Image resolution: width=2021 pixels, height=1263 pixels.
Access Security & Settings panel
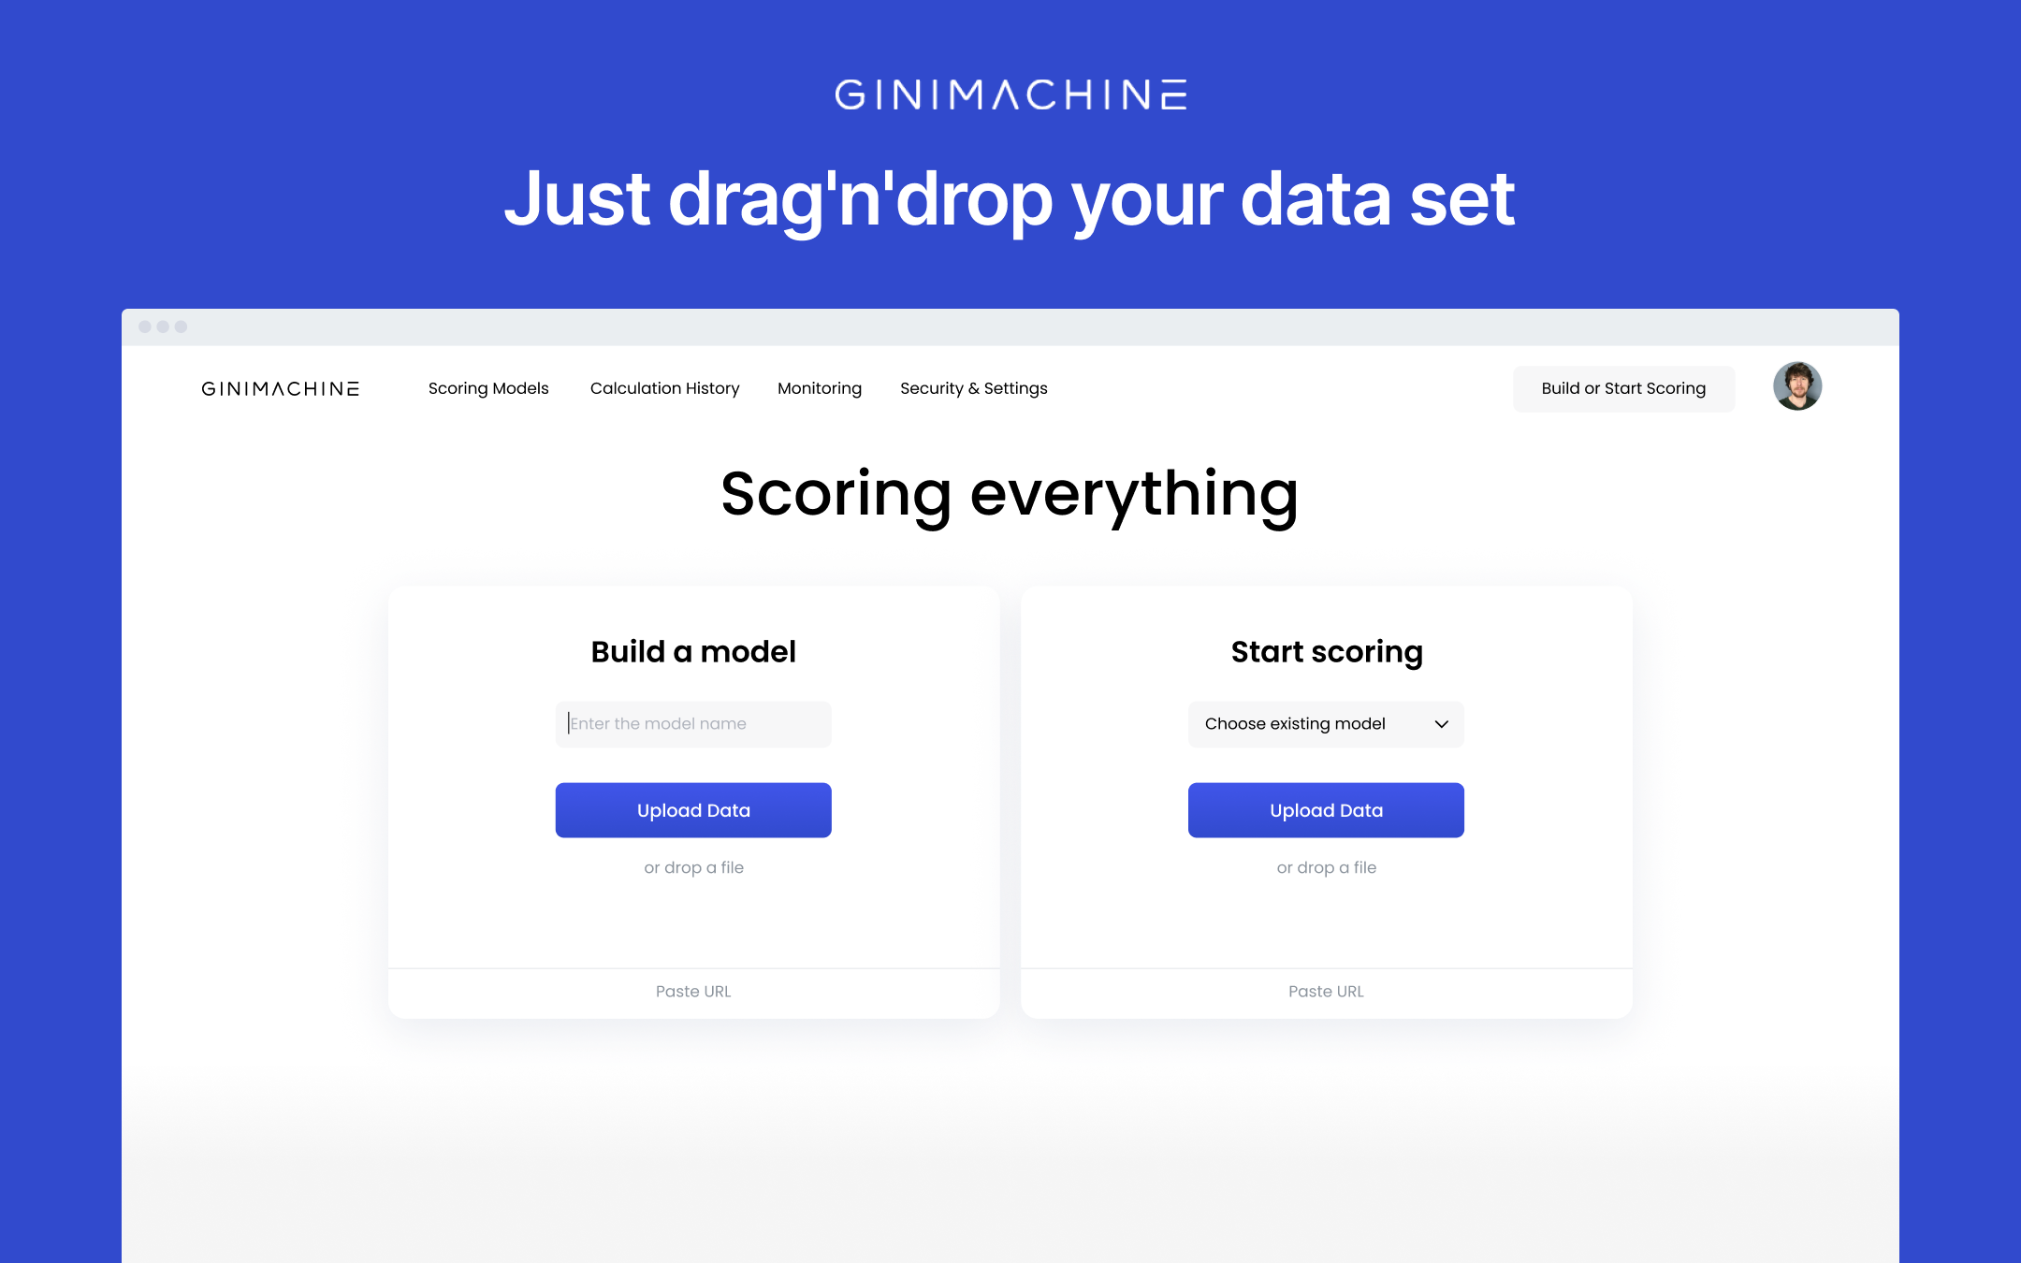click(x=975, y=387)
